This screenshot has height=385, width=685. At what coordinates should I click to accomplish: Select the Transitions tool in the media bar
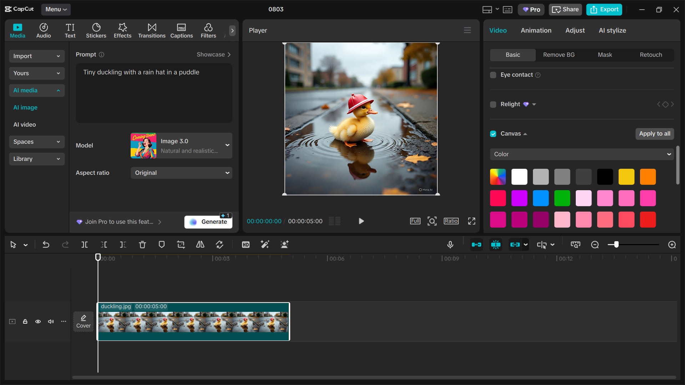click(x=151, y=30)
